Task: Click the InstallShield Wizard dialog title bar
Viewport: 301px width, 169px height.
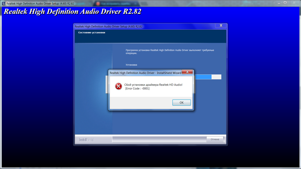Action: click(x=145, y=73)
